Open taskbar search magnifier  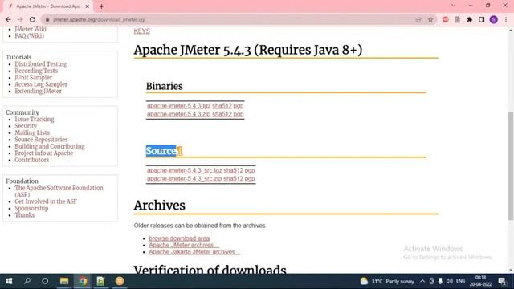[27, 281]
